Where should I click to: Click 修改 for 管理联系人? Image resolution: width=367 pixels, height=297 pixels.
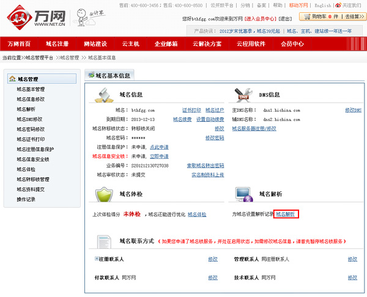click(x=352, y=259)
